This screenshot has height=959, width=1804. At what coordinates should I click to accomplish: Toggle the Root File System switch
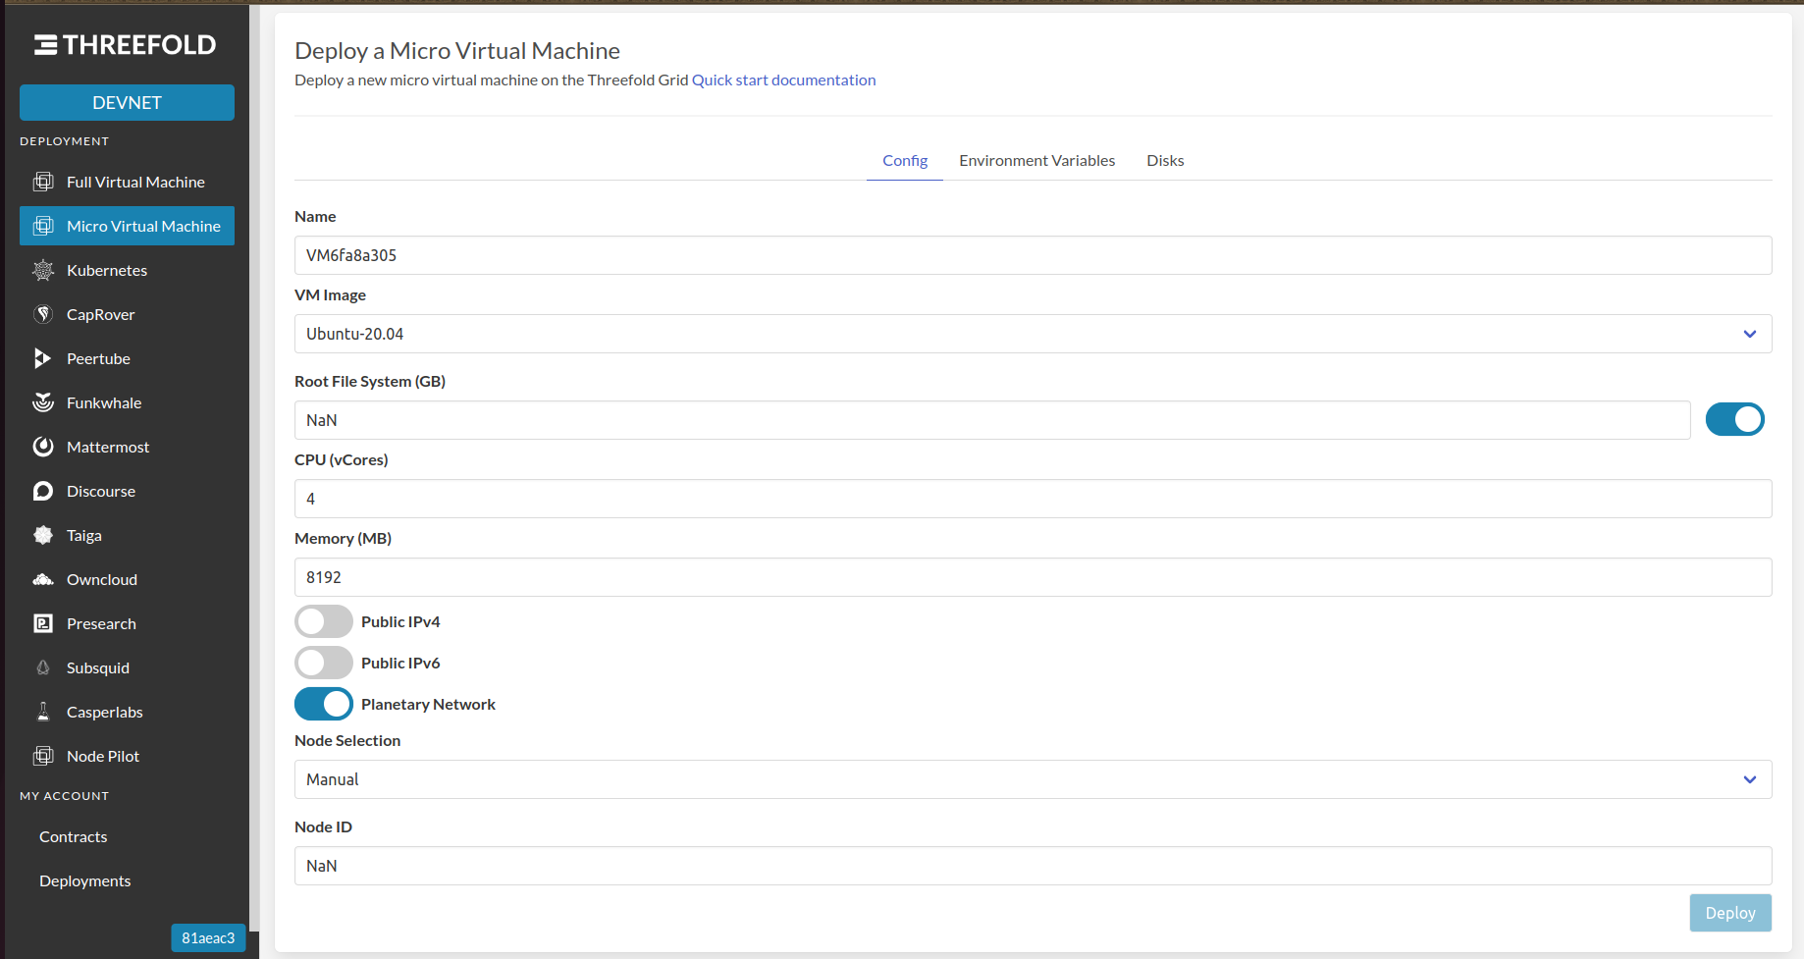pos(1734,419)
